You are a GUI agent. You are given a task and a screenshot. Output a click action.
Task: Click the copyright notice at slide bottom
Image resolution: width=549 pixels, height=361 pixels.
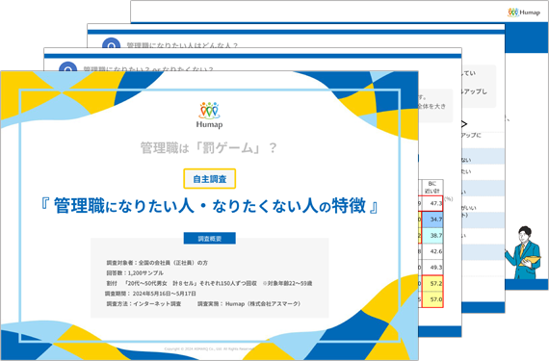[x=209, y=348]
